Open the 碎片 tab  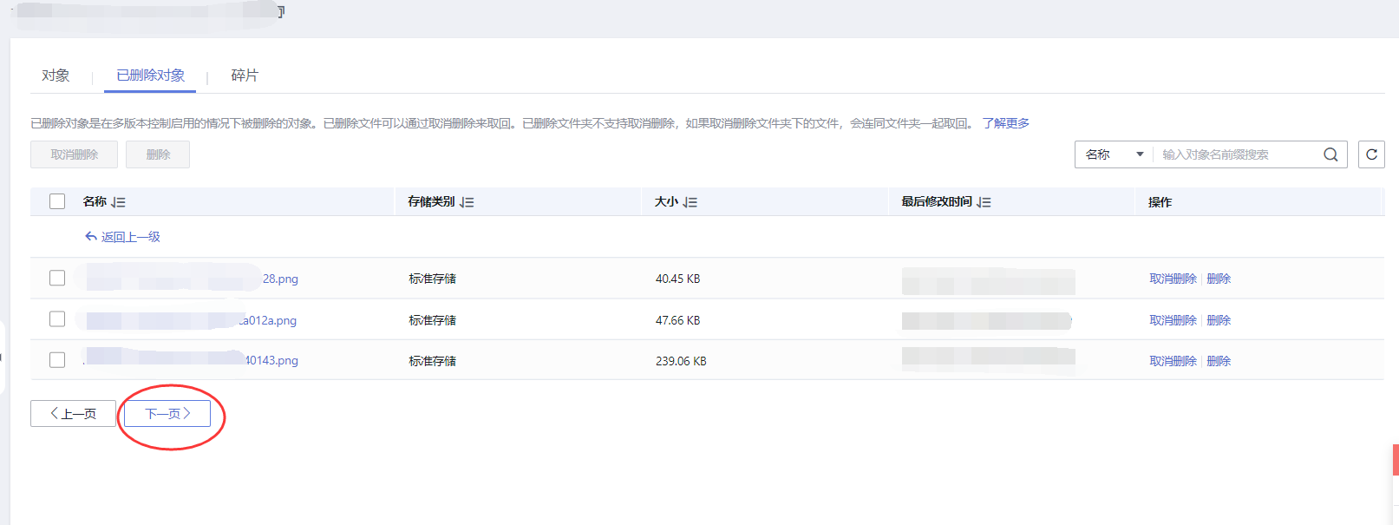pos(245,75)
